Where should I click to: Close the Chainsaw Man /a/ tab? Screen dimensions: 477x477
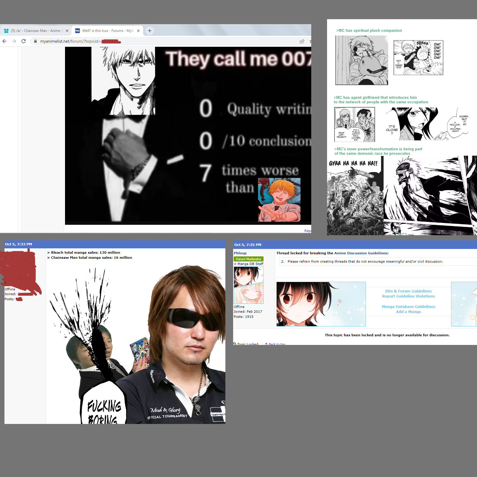coord(67,31)
